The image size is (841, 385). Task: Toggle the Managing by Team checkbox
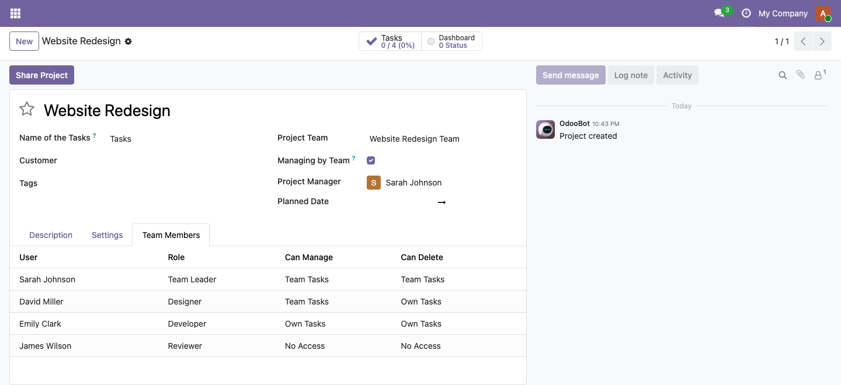click(x=371, y=160)
